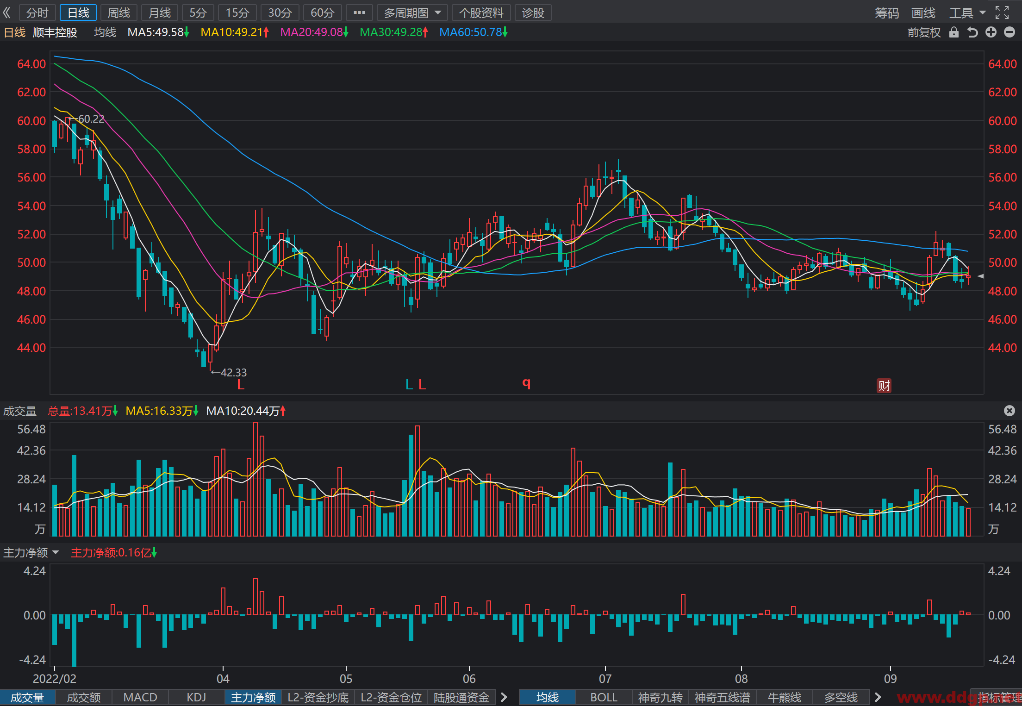Select the 神奇九转 overlay tab

tap(661, 697)
